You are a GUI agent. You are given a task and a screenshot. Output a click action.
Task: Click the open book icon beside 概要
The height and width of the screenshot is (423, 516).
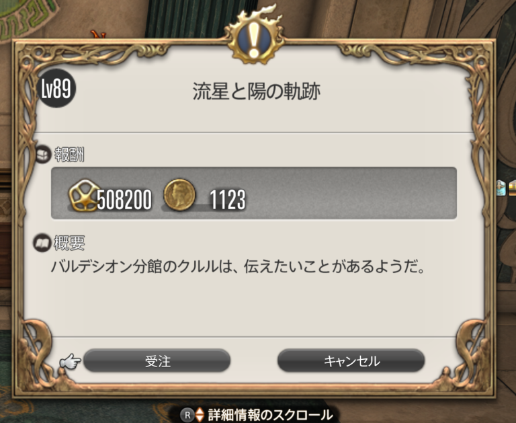[42, 243]
